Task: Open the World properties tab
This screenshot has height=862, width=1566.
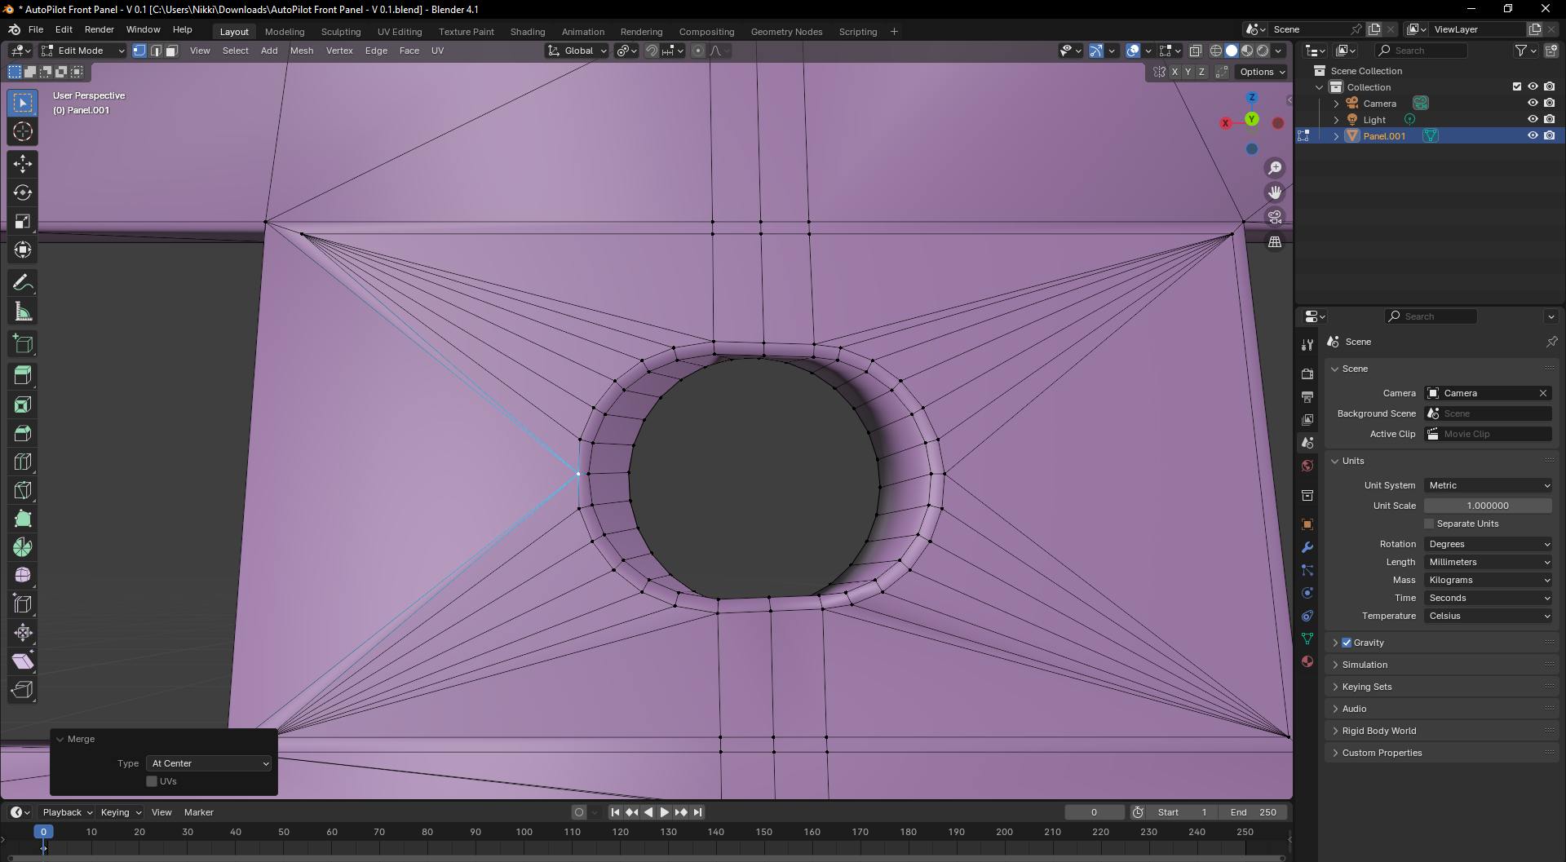Action: [1307, 466]
